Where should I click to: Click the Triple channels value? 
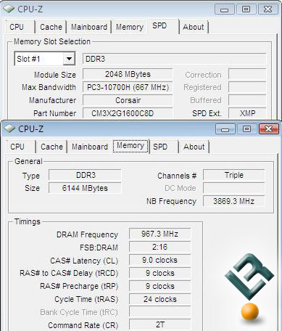[x=233, y=175]
